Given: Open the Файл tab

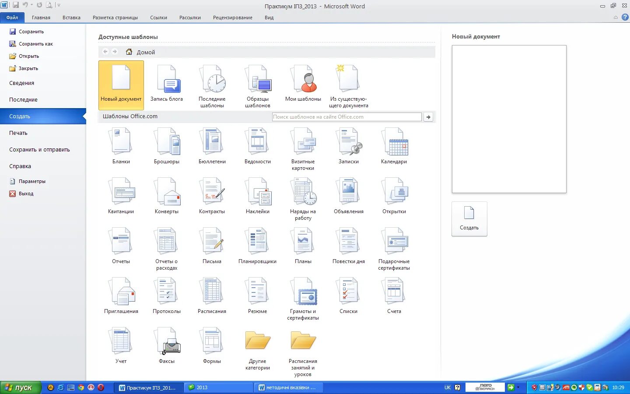Looking at the screenshot, I should [x=12, y=18].
